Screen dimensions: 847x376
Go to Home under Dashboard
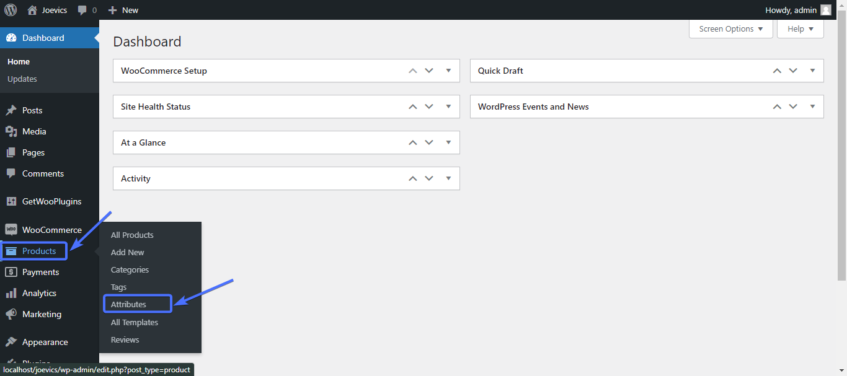[19, 61]
